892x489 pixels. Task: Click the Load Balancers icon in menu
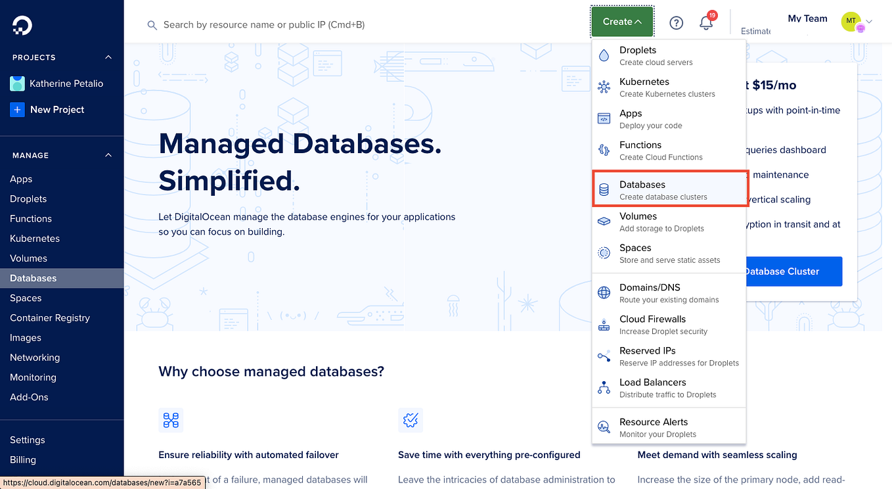click(x=604, y=388)
